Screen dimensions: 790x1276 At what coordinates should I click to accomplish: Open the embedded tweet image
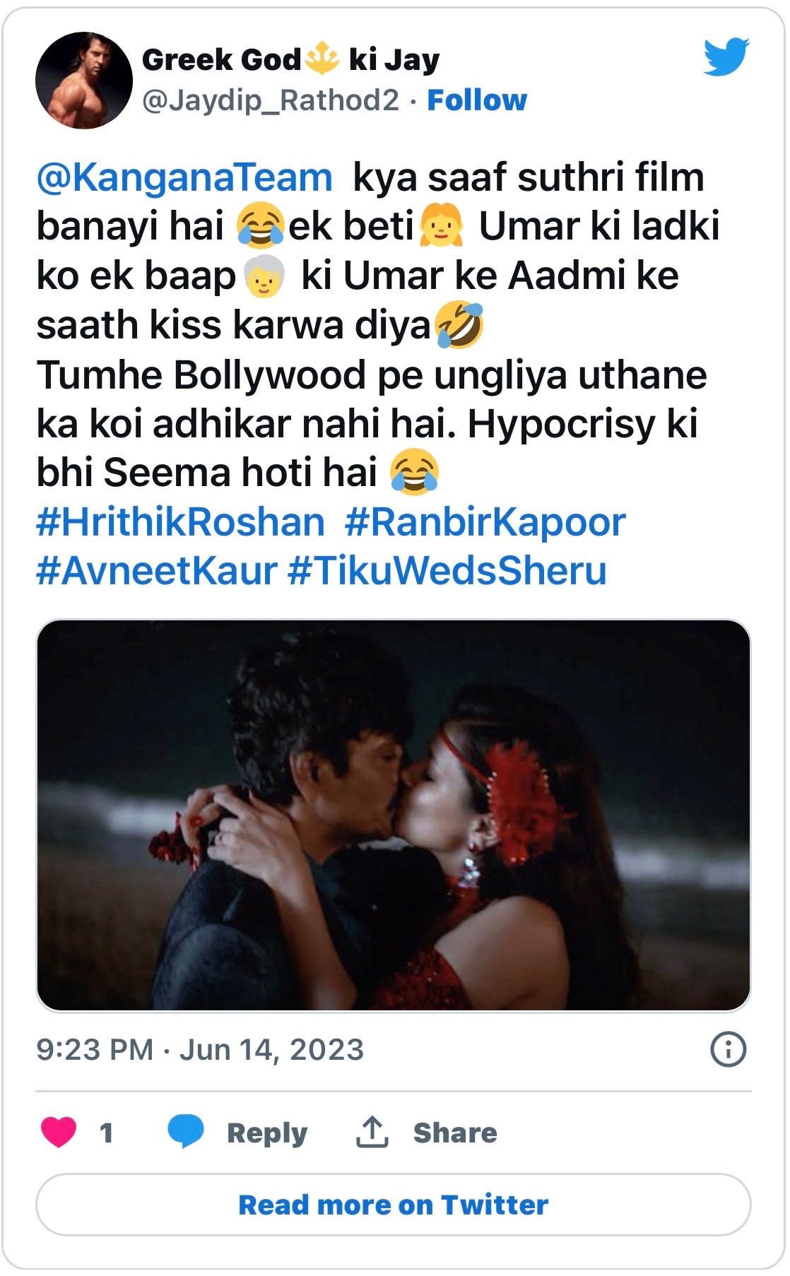click(394, 815)
